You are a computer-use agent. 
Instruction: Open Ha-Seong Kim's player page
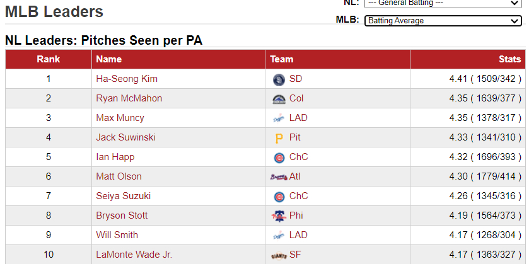click(x=127, y=79)
